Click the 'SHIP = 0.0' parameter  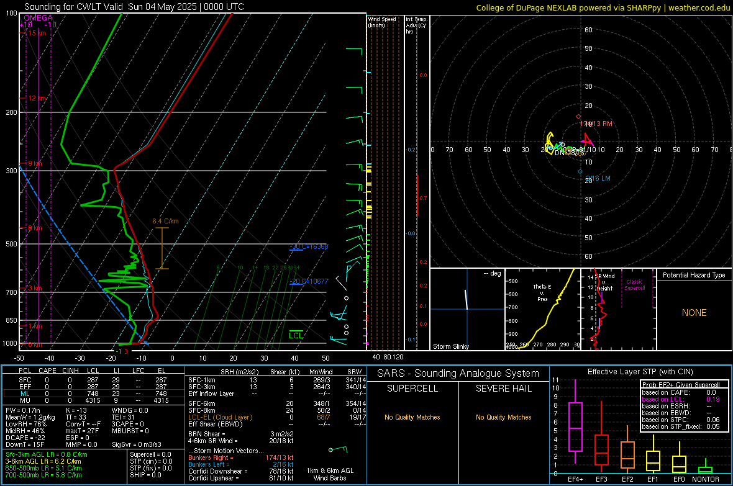click(145, 475)
